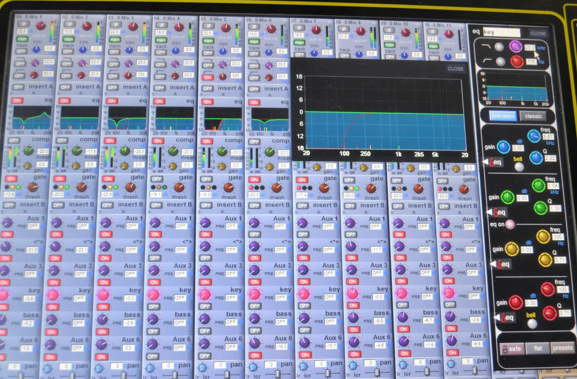Select the blue band Q knob
This screenshot has height=379, width=577.
536,158
